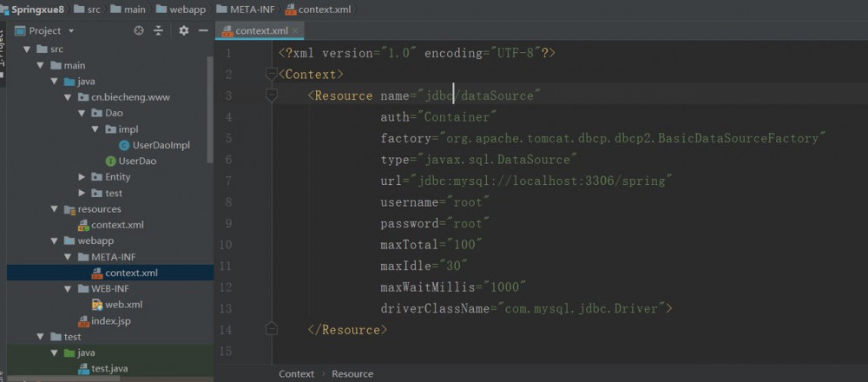This screenshot has height=382, width=868.
Task: Open test.java file
Action: click(x=109, y=369)
